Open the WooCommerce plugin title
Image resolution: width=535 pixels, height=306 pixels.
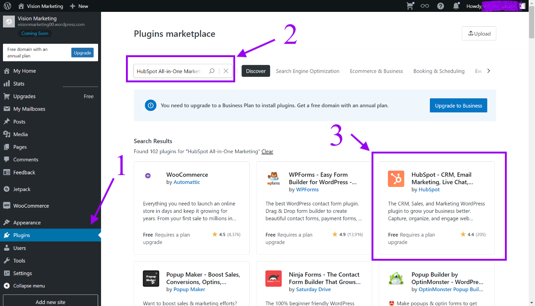187,175
